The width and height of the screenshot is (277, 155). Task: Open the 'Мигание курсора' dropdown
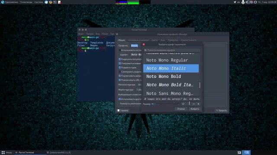[x=139, y=85]
